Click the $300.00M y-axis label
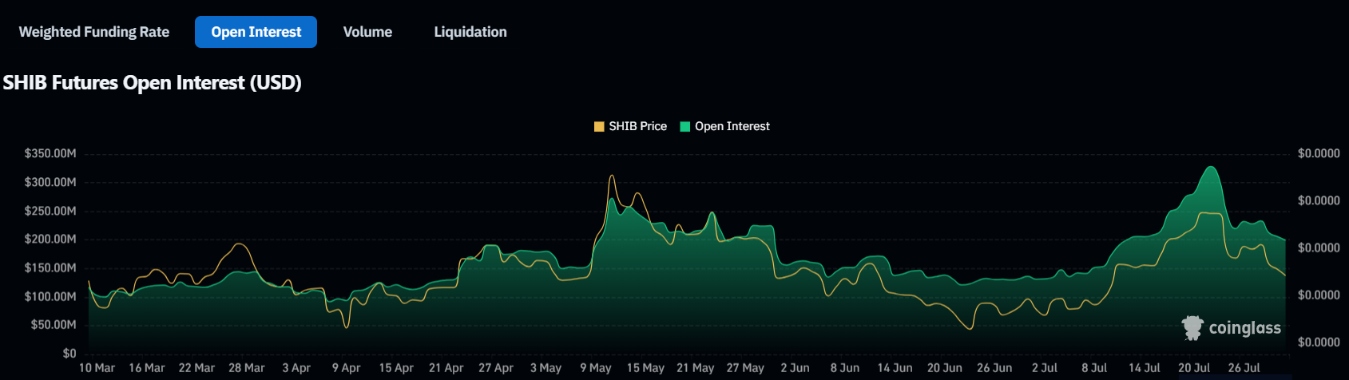Image resolution: width=1349 pixels, height=380 pixels. (50, 182)
